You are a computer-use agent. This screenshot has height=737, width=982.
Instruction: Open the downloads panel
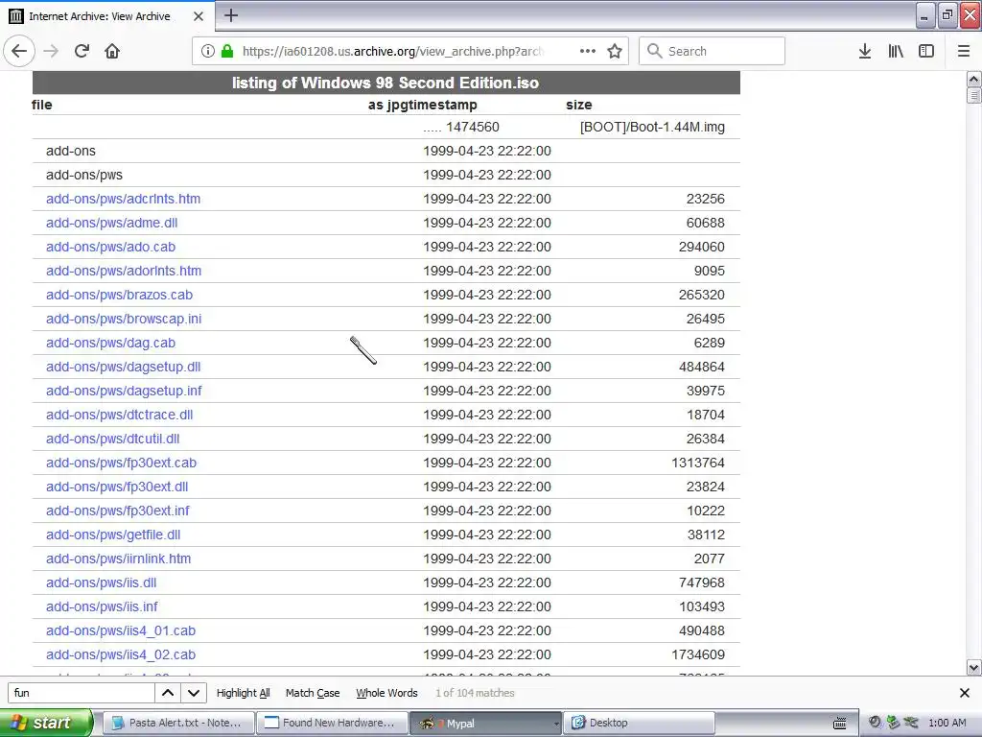(865, 51)
